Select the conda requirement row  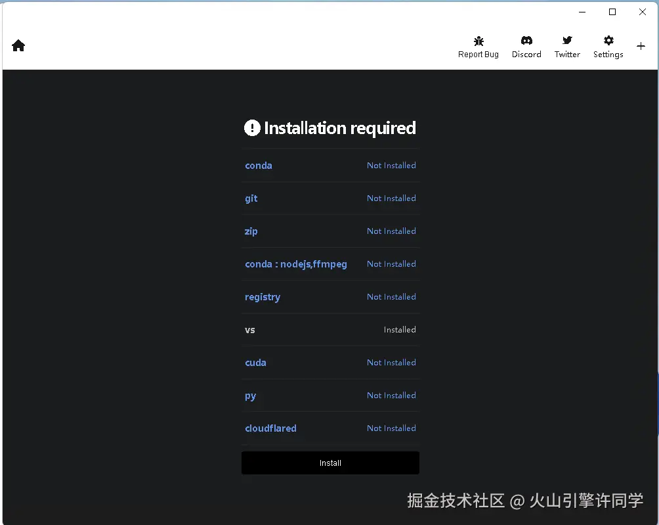pos(330,166)
